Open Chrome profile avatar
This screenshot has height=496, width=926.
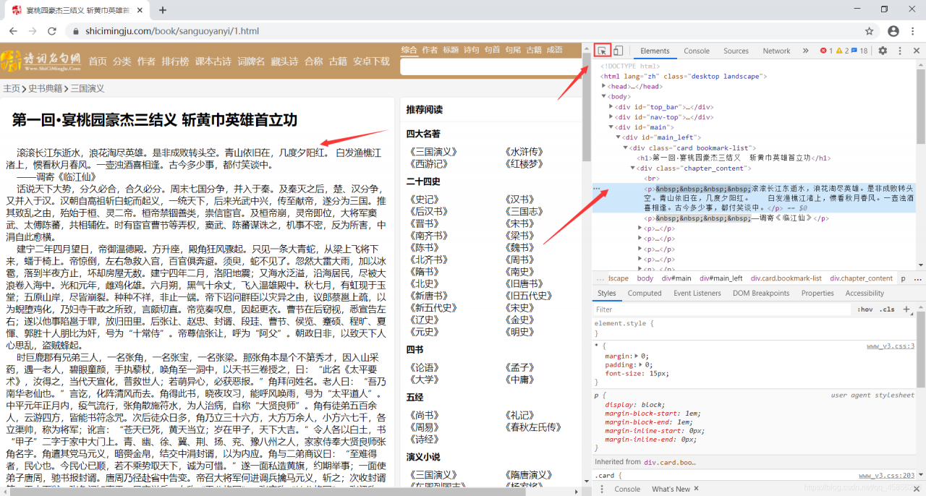click(893, 31)
